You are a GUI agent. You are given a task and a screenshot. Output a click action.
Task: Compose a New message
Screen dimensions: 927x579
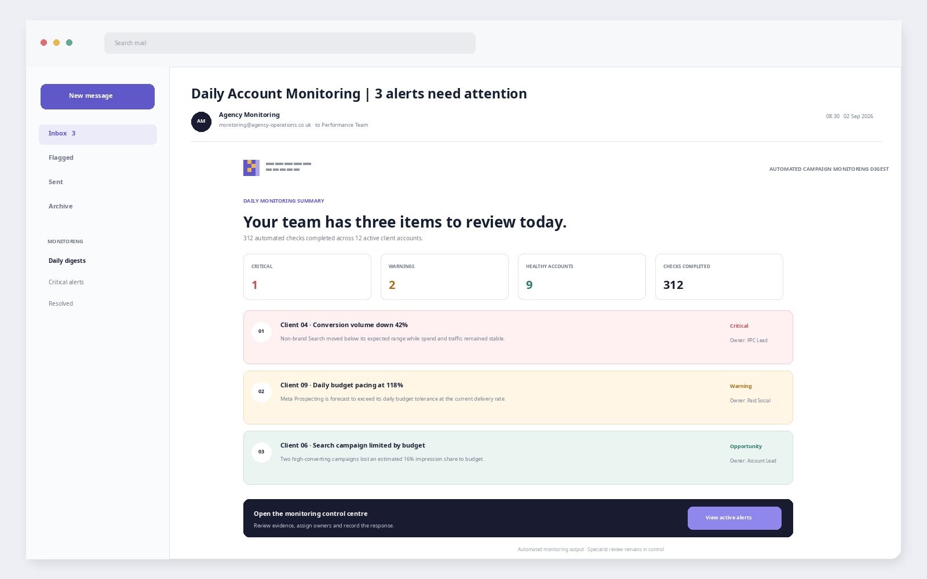pos(97,97)
